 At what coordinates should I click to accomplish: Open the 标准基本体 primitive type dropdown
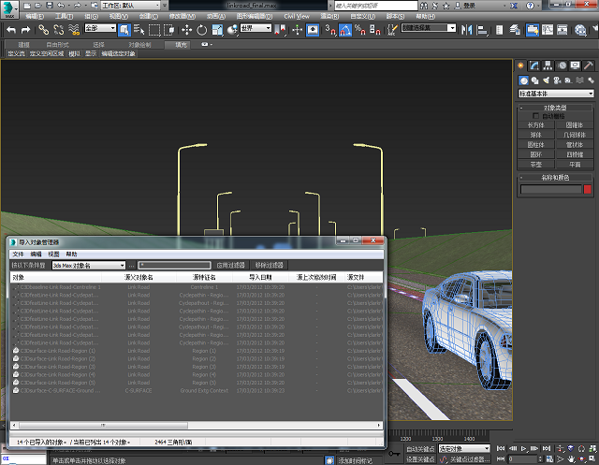pyautogui.click(x=556, y=94)
